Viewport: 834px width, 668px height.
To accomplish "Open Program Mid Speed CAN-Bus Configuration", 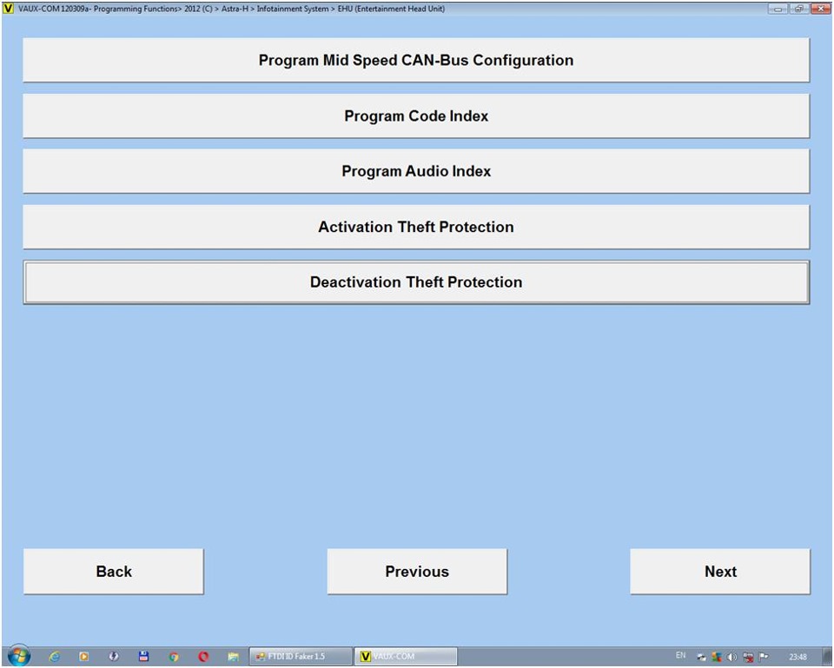I will [416, 60].
